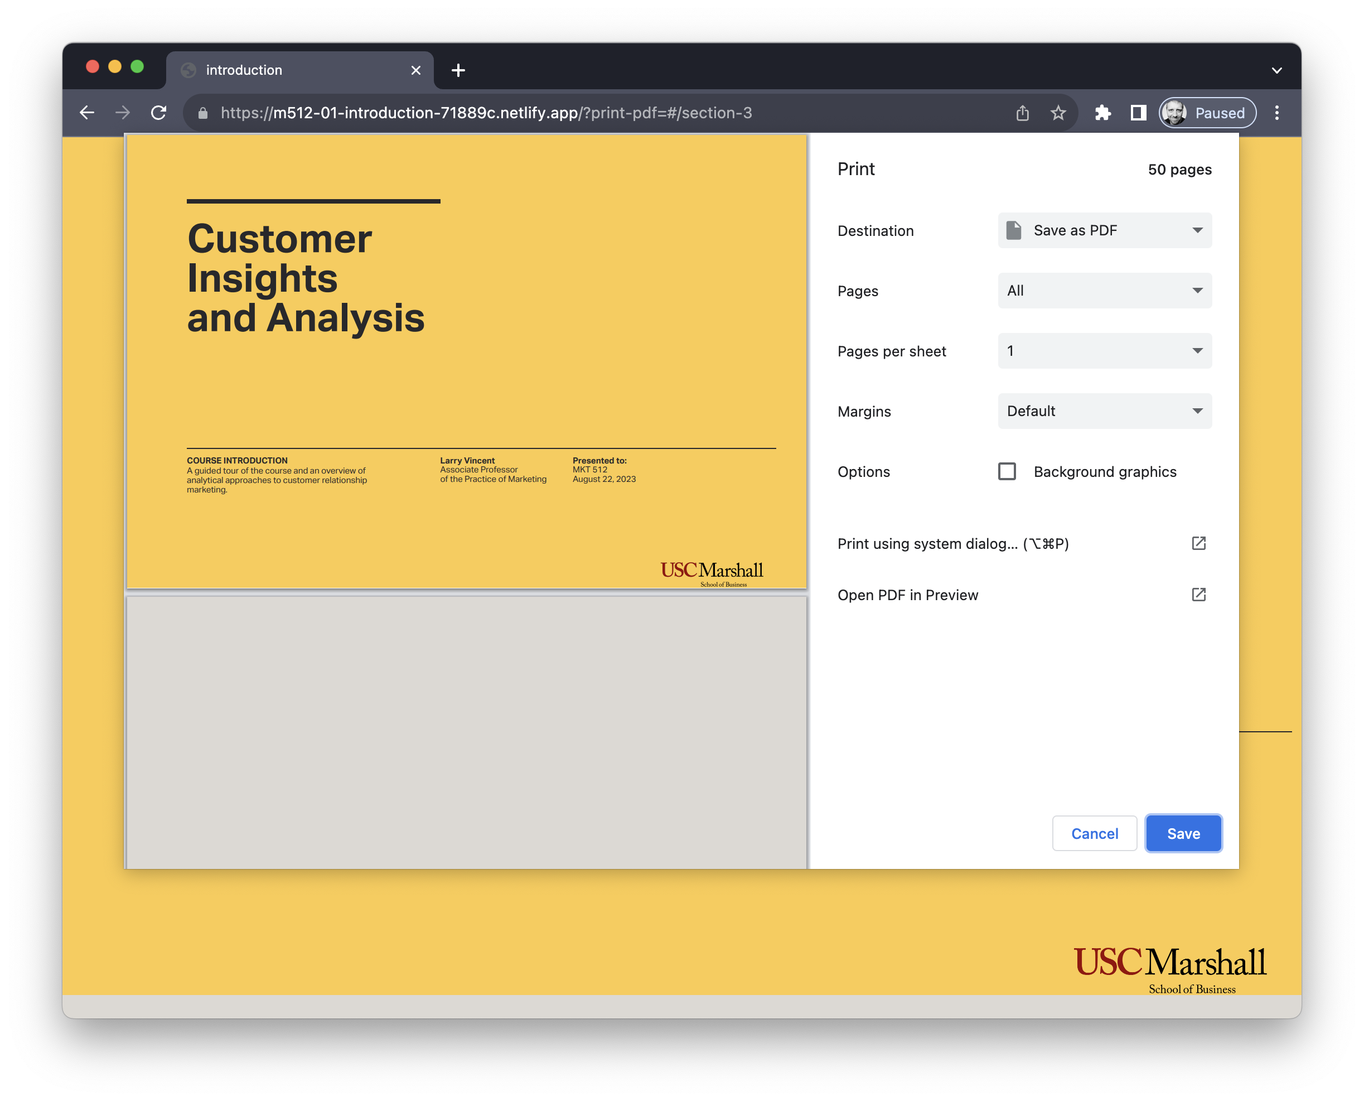Enable the Background graphics checkbox
Image resolution: width=1364 pixels, height=1101 pixels.
[x=1007, y=471]
